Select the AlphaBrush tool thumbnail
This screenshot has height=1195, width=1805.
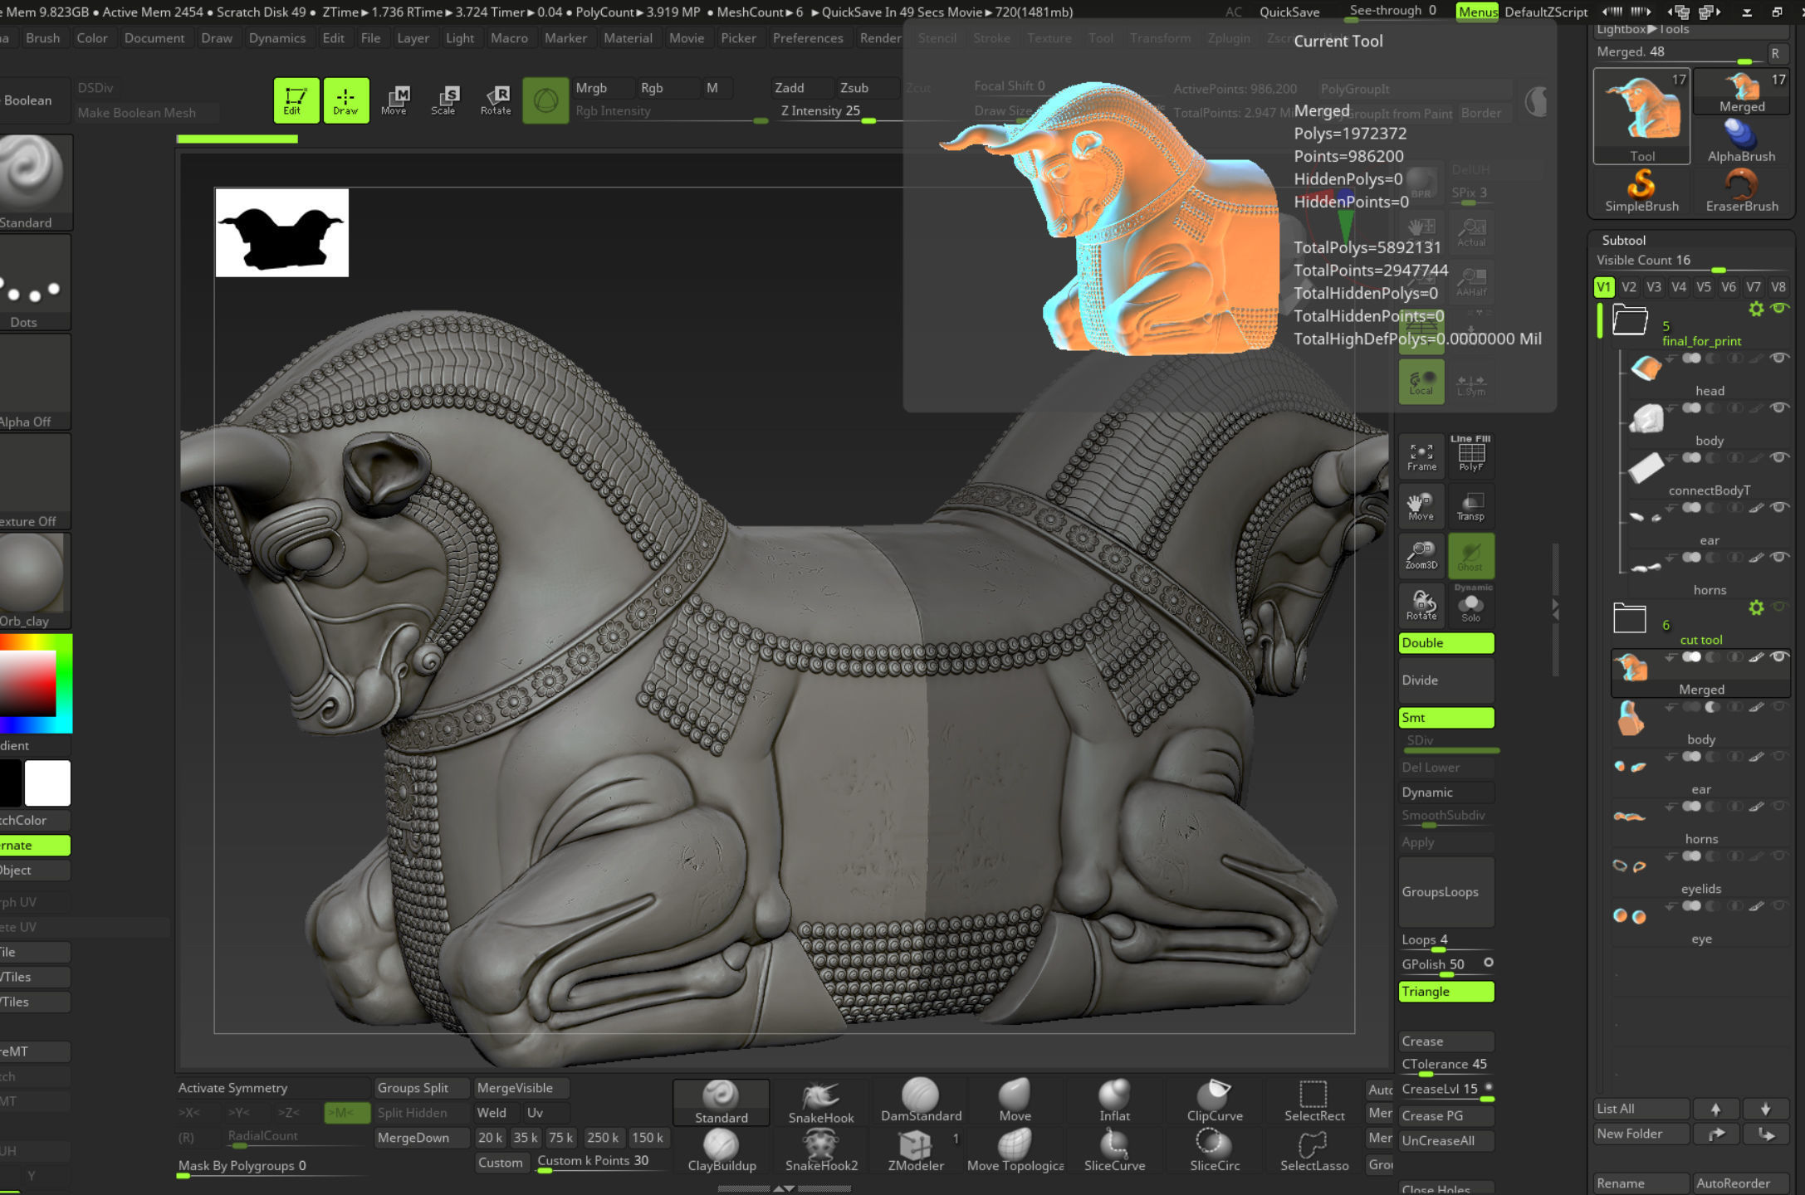pos(1741,140)
